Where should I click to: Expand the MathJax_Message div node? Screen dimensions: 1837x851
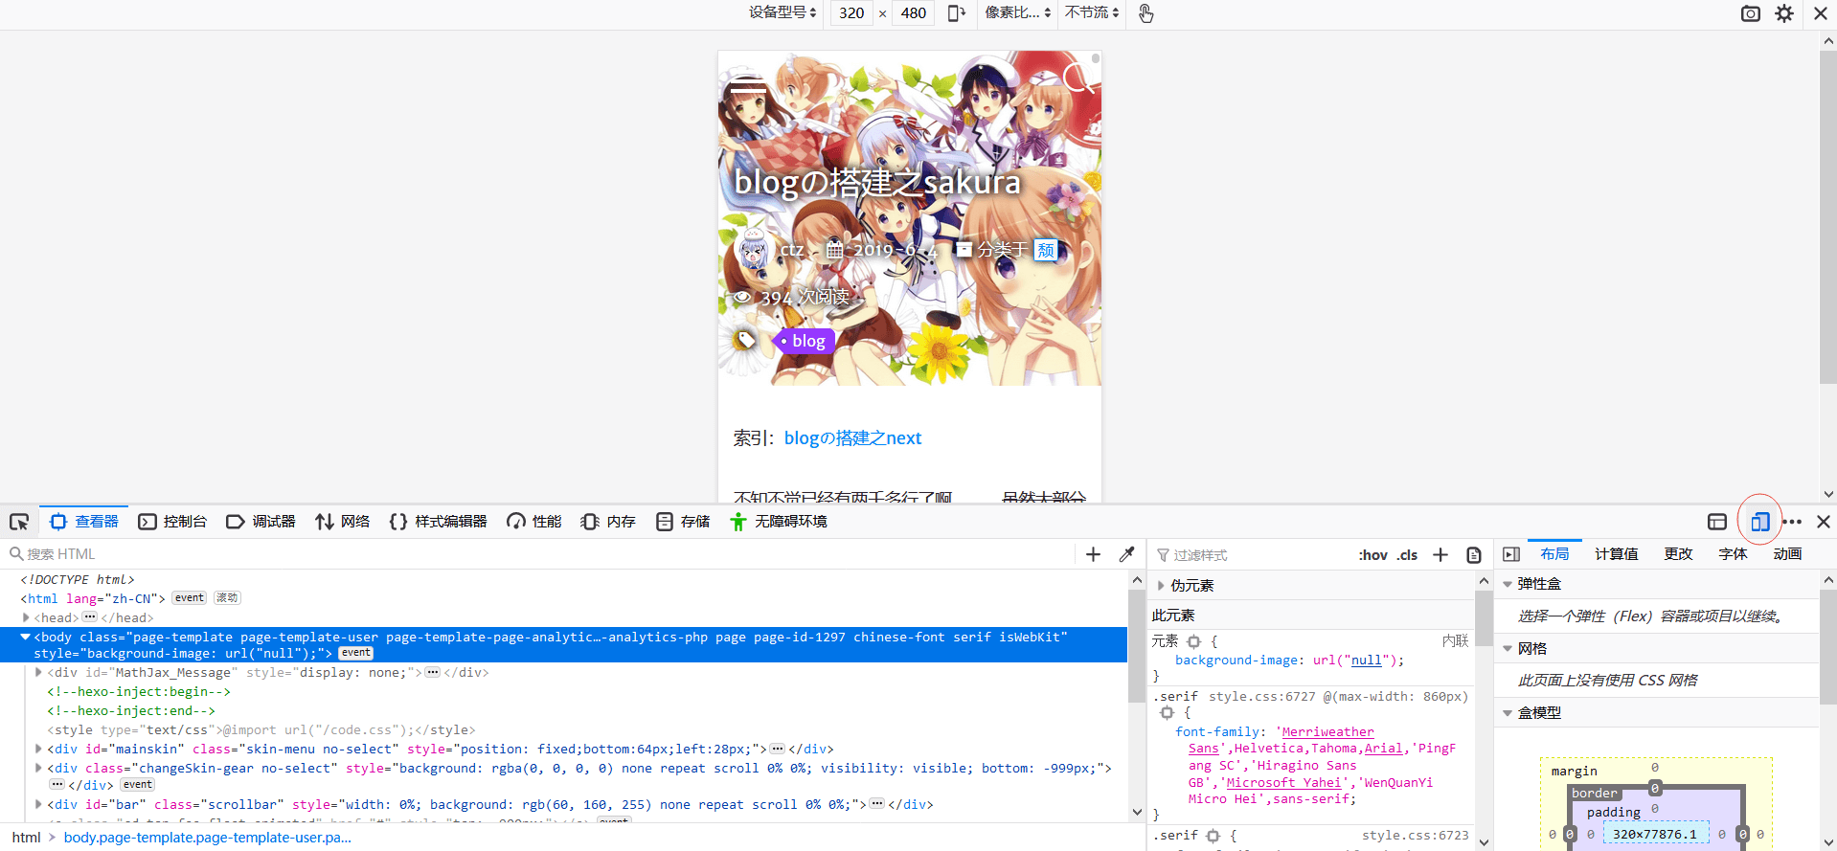coord(38,672)
